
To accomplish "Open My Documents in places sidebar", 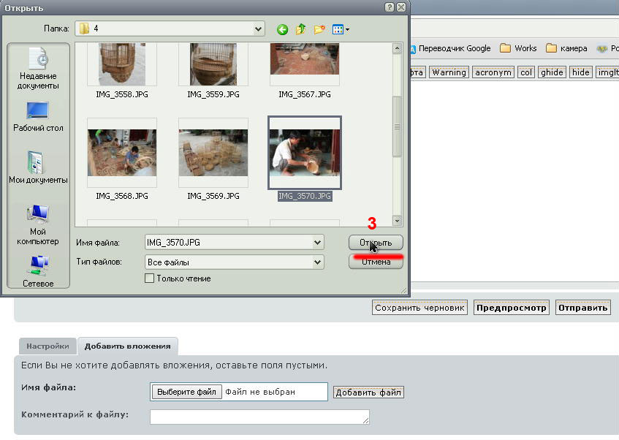I will click(37, 167).
